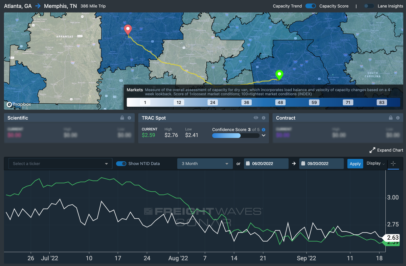This screenshot has width=406, height=266.
Task: Click the 2.75 label on the y-axis
Action: tap(392, 224)
